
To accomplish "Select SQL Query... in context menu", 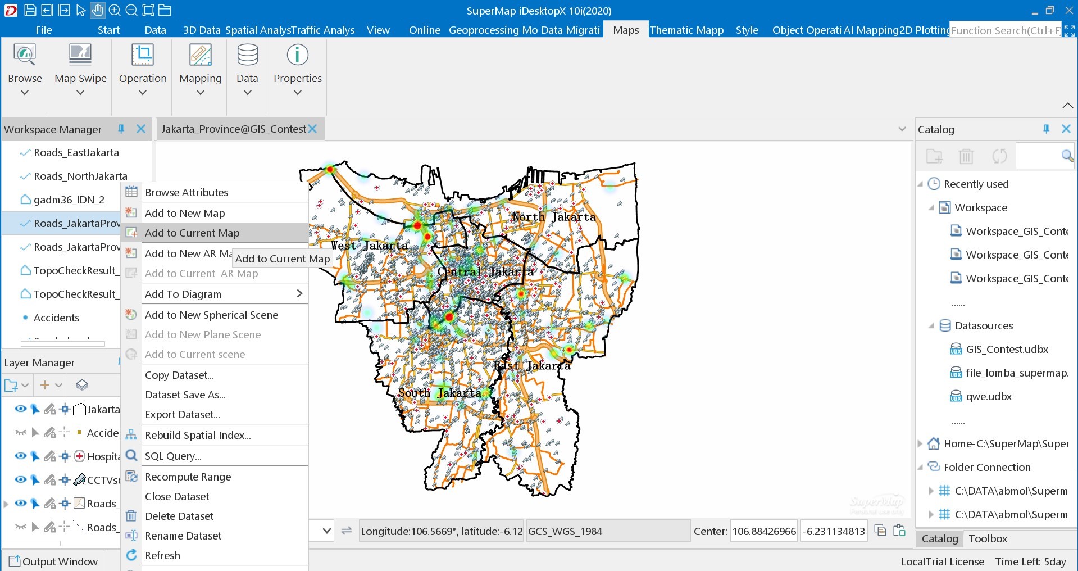I will point(215,456).
